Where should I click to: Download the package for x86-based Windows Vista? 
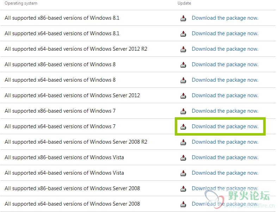click(x=225, y=157)
